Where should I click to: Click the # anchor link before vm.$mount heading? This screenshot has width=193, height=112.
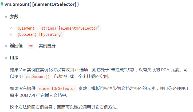[2, 5]
